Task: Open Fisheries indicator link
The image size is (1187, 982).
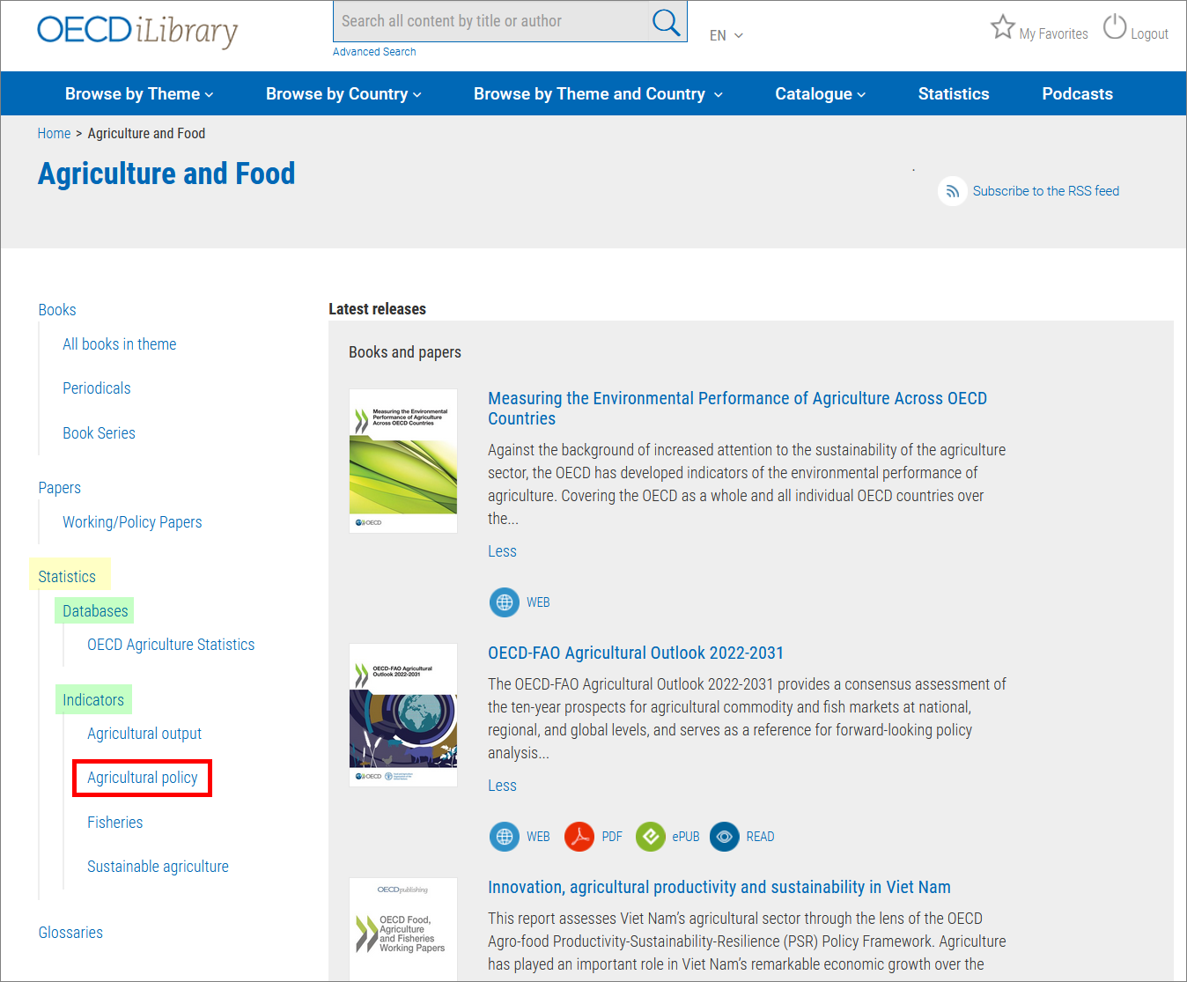Action: pos(114,823)
